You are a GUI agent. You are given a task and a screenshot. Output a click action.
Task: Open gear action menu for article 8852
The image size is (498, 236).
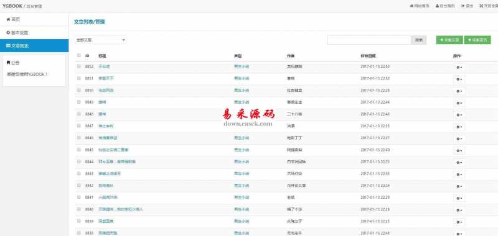[x=459, y=67]
